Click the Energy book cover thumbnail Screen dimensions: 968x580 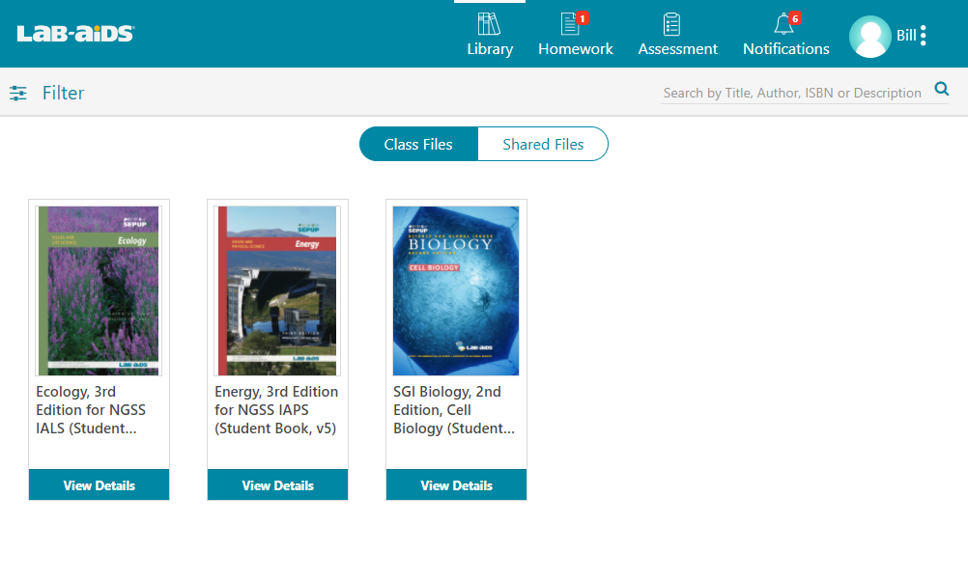coord(277,290)
